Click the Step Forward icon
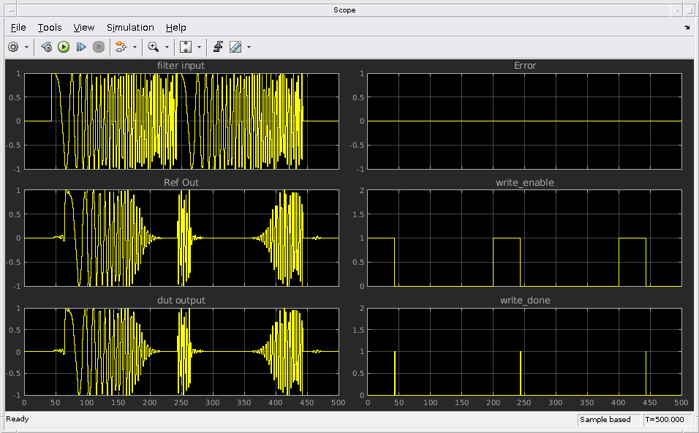Screen dimensions: 699x433 [81, 47]
